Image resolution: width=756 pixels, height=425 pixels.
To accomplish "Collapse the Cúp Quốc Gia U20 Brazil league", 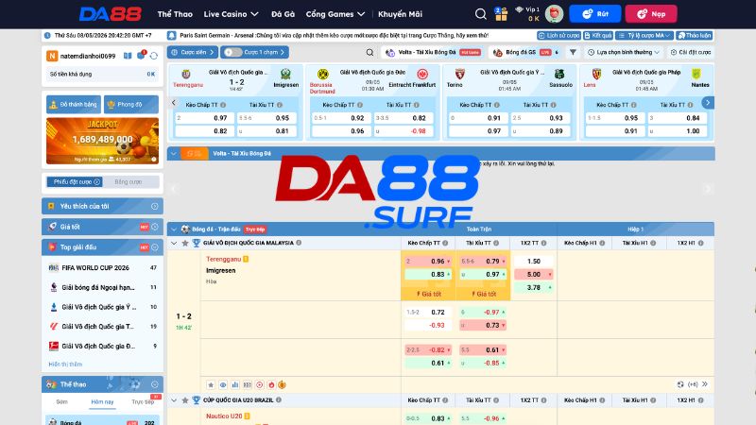I will click(x=174, y=399).
